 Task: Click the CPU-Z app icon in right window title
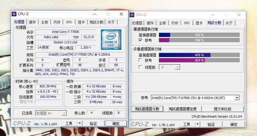(x=132, y=15)
